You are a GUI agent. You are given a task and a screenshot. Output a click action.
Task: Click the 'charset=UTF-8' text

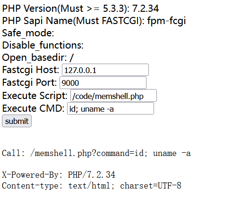tap(151, 186)
